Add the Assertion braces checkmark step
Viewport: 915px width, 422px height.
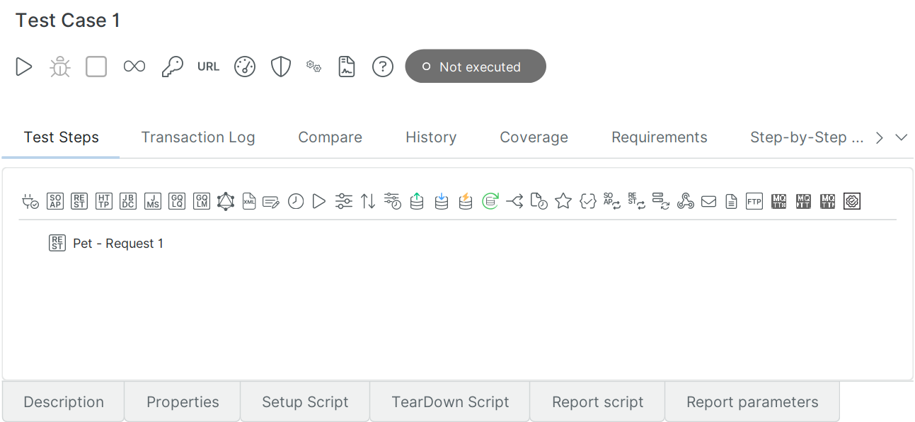pyautogui.click(x=587, y=201)
